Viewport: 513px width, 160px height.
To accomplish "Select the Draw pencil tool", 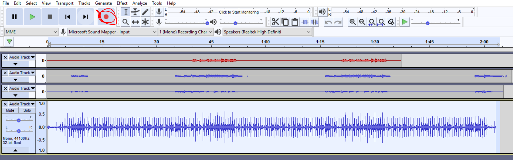I will (x=145, y=12).
